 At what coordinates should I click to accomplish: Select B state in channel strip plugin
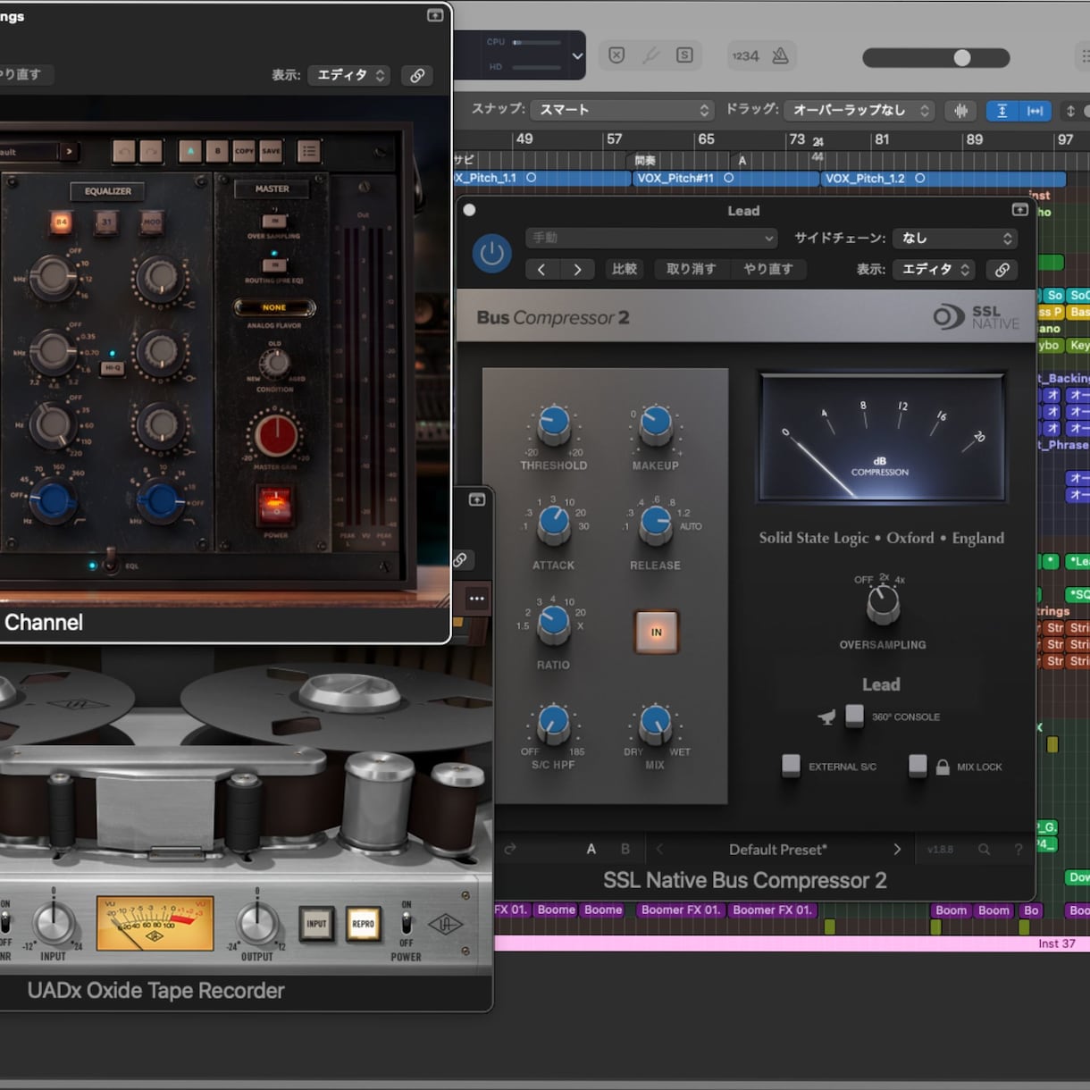(x=217, y=151)
